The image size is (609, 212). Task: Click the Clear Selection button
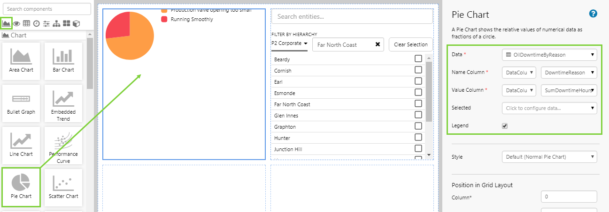point(411,44)
